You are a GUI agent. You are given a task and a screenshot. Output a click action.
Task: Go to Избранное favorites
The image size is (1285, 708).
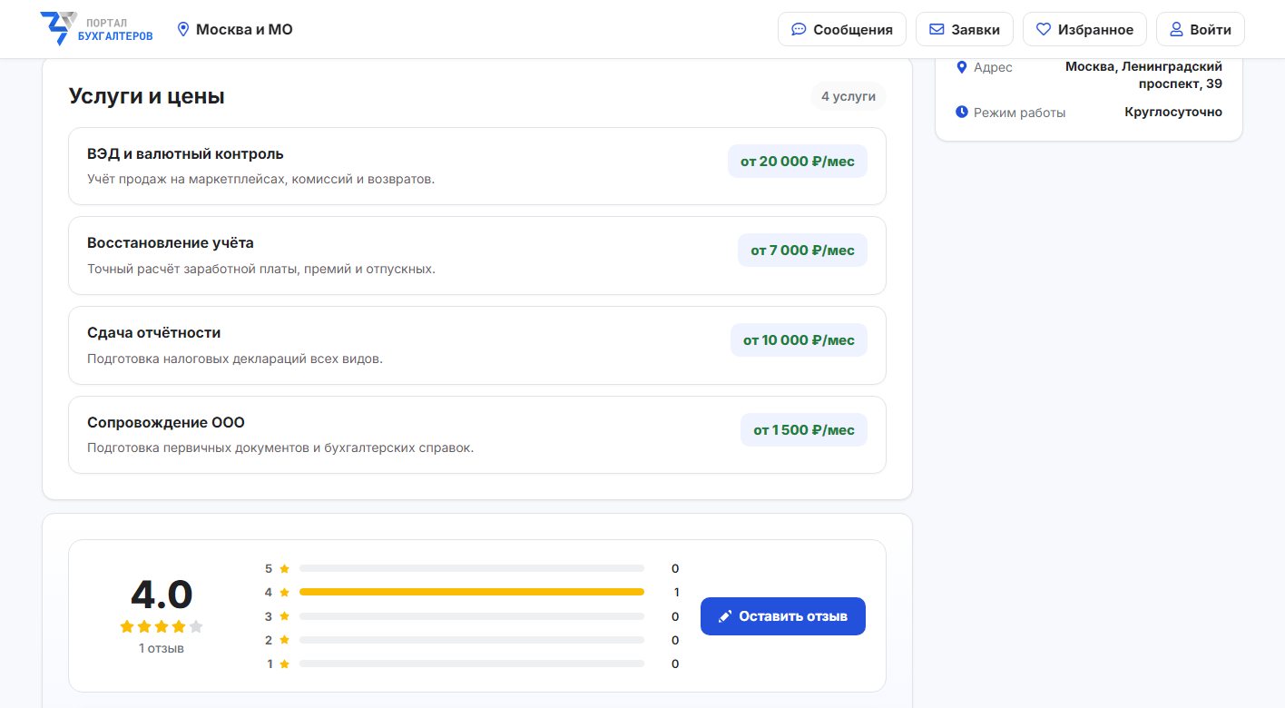(1084, 29)
